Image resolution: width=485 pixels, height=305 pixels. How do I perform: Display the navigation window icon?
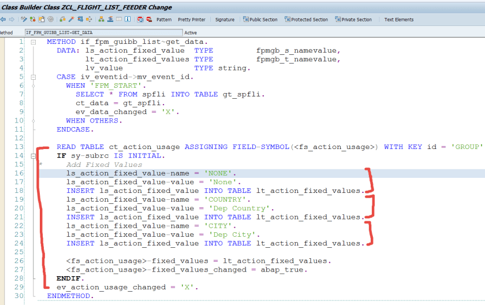pyautogui.click(x=110, y=19)
